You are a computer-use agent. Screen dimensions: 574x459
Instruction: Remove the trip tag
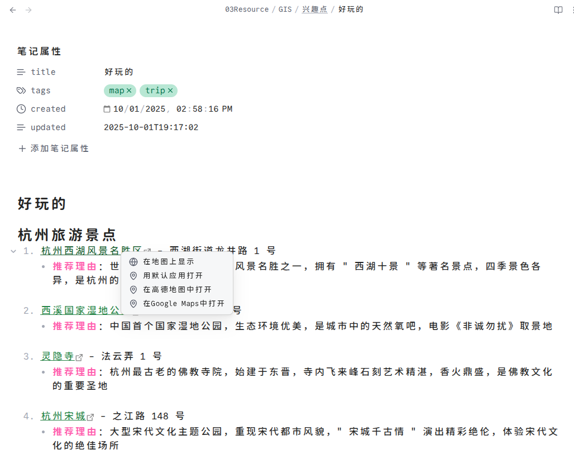point(170,90)
